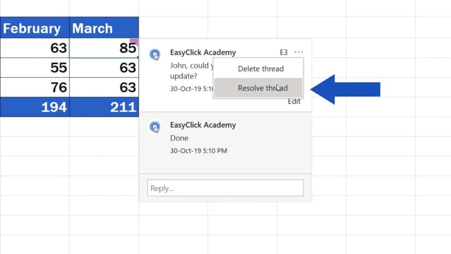
Task: Click the Edit link below the comment
Action: click(294, 101)
